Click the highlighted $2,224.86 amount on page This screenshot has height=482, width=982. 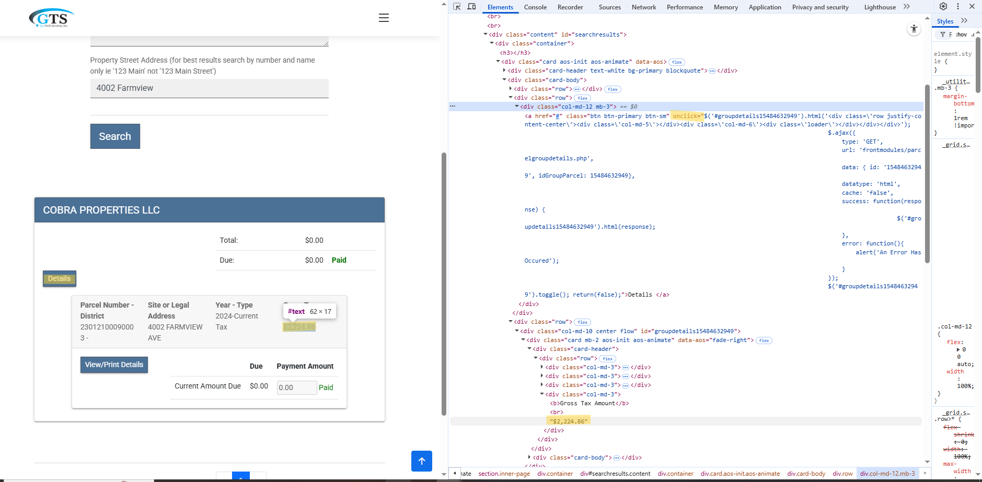[x=299, y=327]
